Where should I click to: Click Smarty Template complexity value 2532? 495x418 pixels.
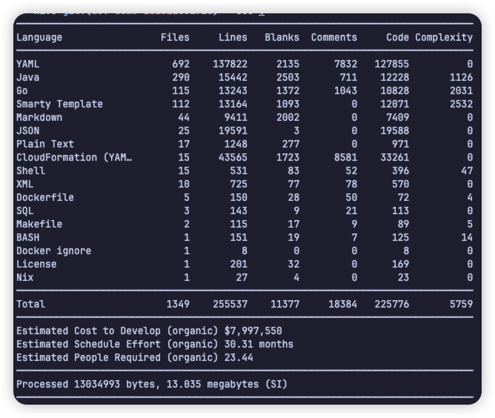click(461, 104)
